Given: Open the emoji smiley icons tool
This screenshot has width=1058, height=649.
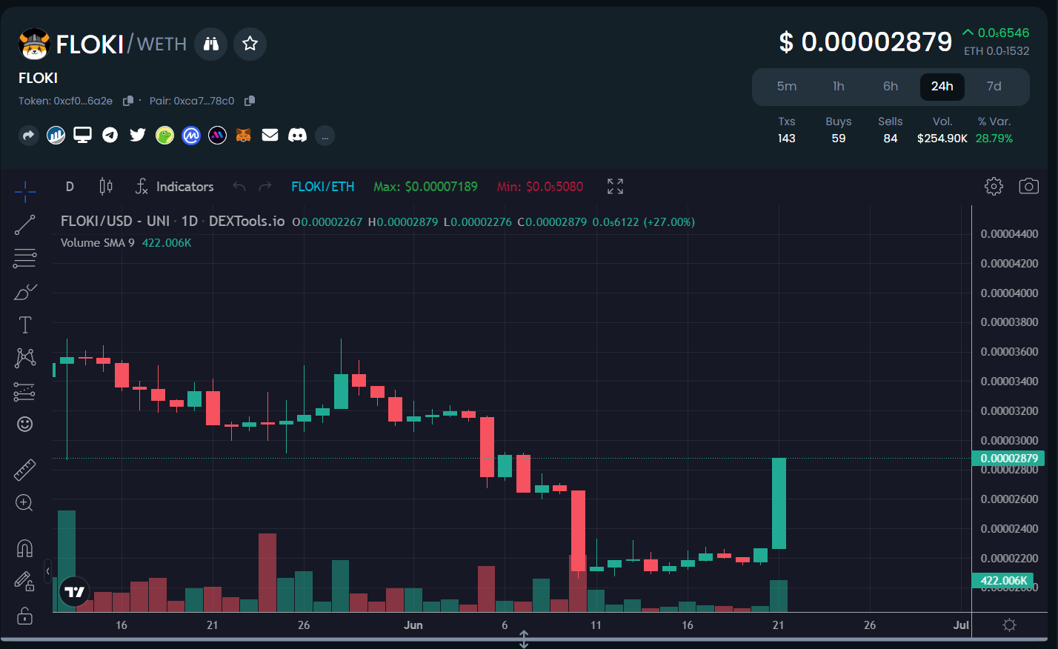Looking at the screenshot, I should pyautogui.click(x=25, y=424).
